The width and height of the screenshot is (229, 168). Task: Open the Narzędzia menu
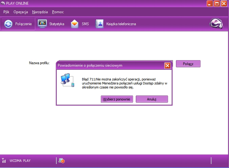[x=40, y=12]
